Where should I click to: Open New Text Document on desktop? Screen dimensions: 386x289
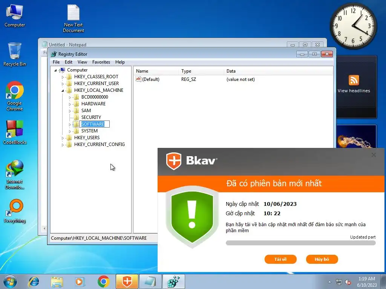point(74,19)
